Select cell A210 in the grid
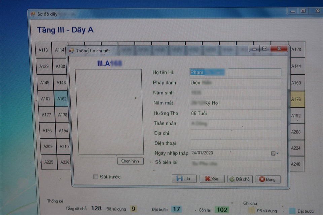Viewport: 323px width, 215px height. [64, 146]
